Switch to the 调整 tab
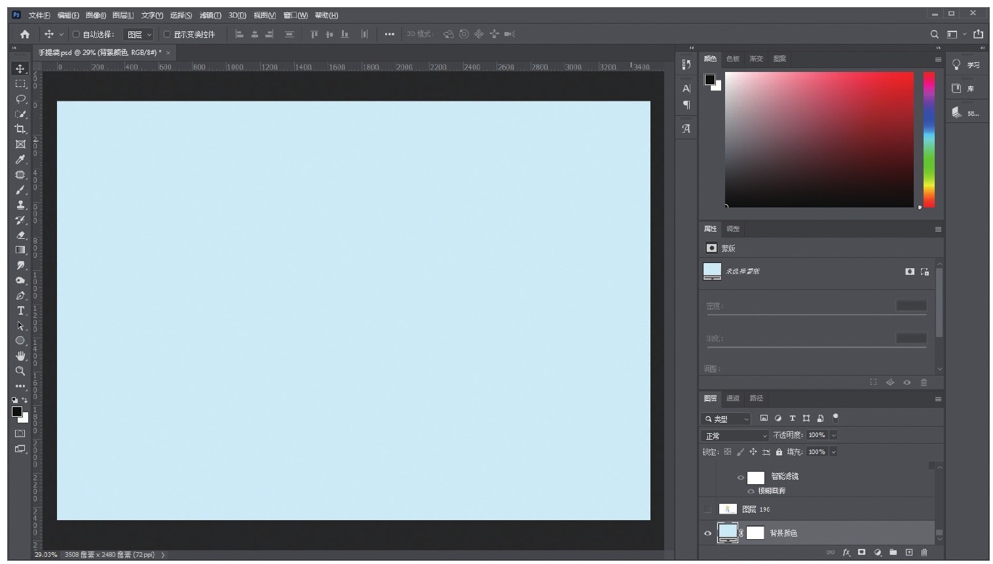This screenshot has height=564, width=993. [x=733, y=229]
